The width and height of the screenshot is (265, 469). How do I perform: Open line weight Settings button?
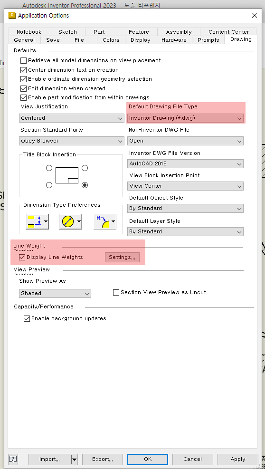[x=122, y=257]
